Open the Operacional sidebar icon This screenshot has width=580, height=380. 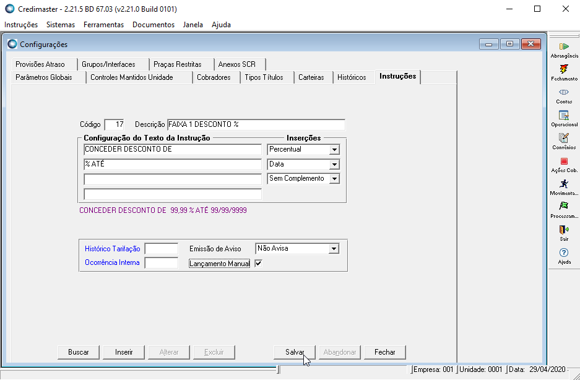pos(564,115)
